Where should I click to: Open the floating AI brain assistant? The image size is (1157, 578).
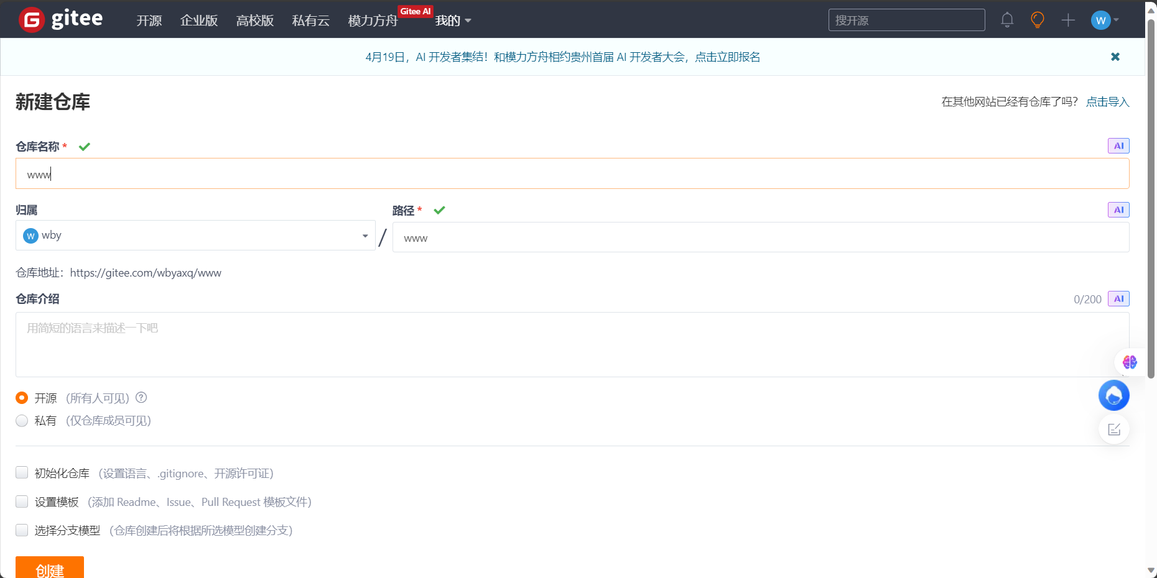(x=1130, y=362)
